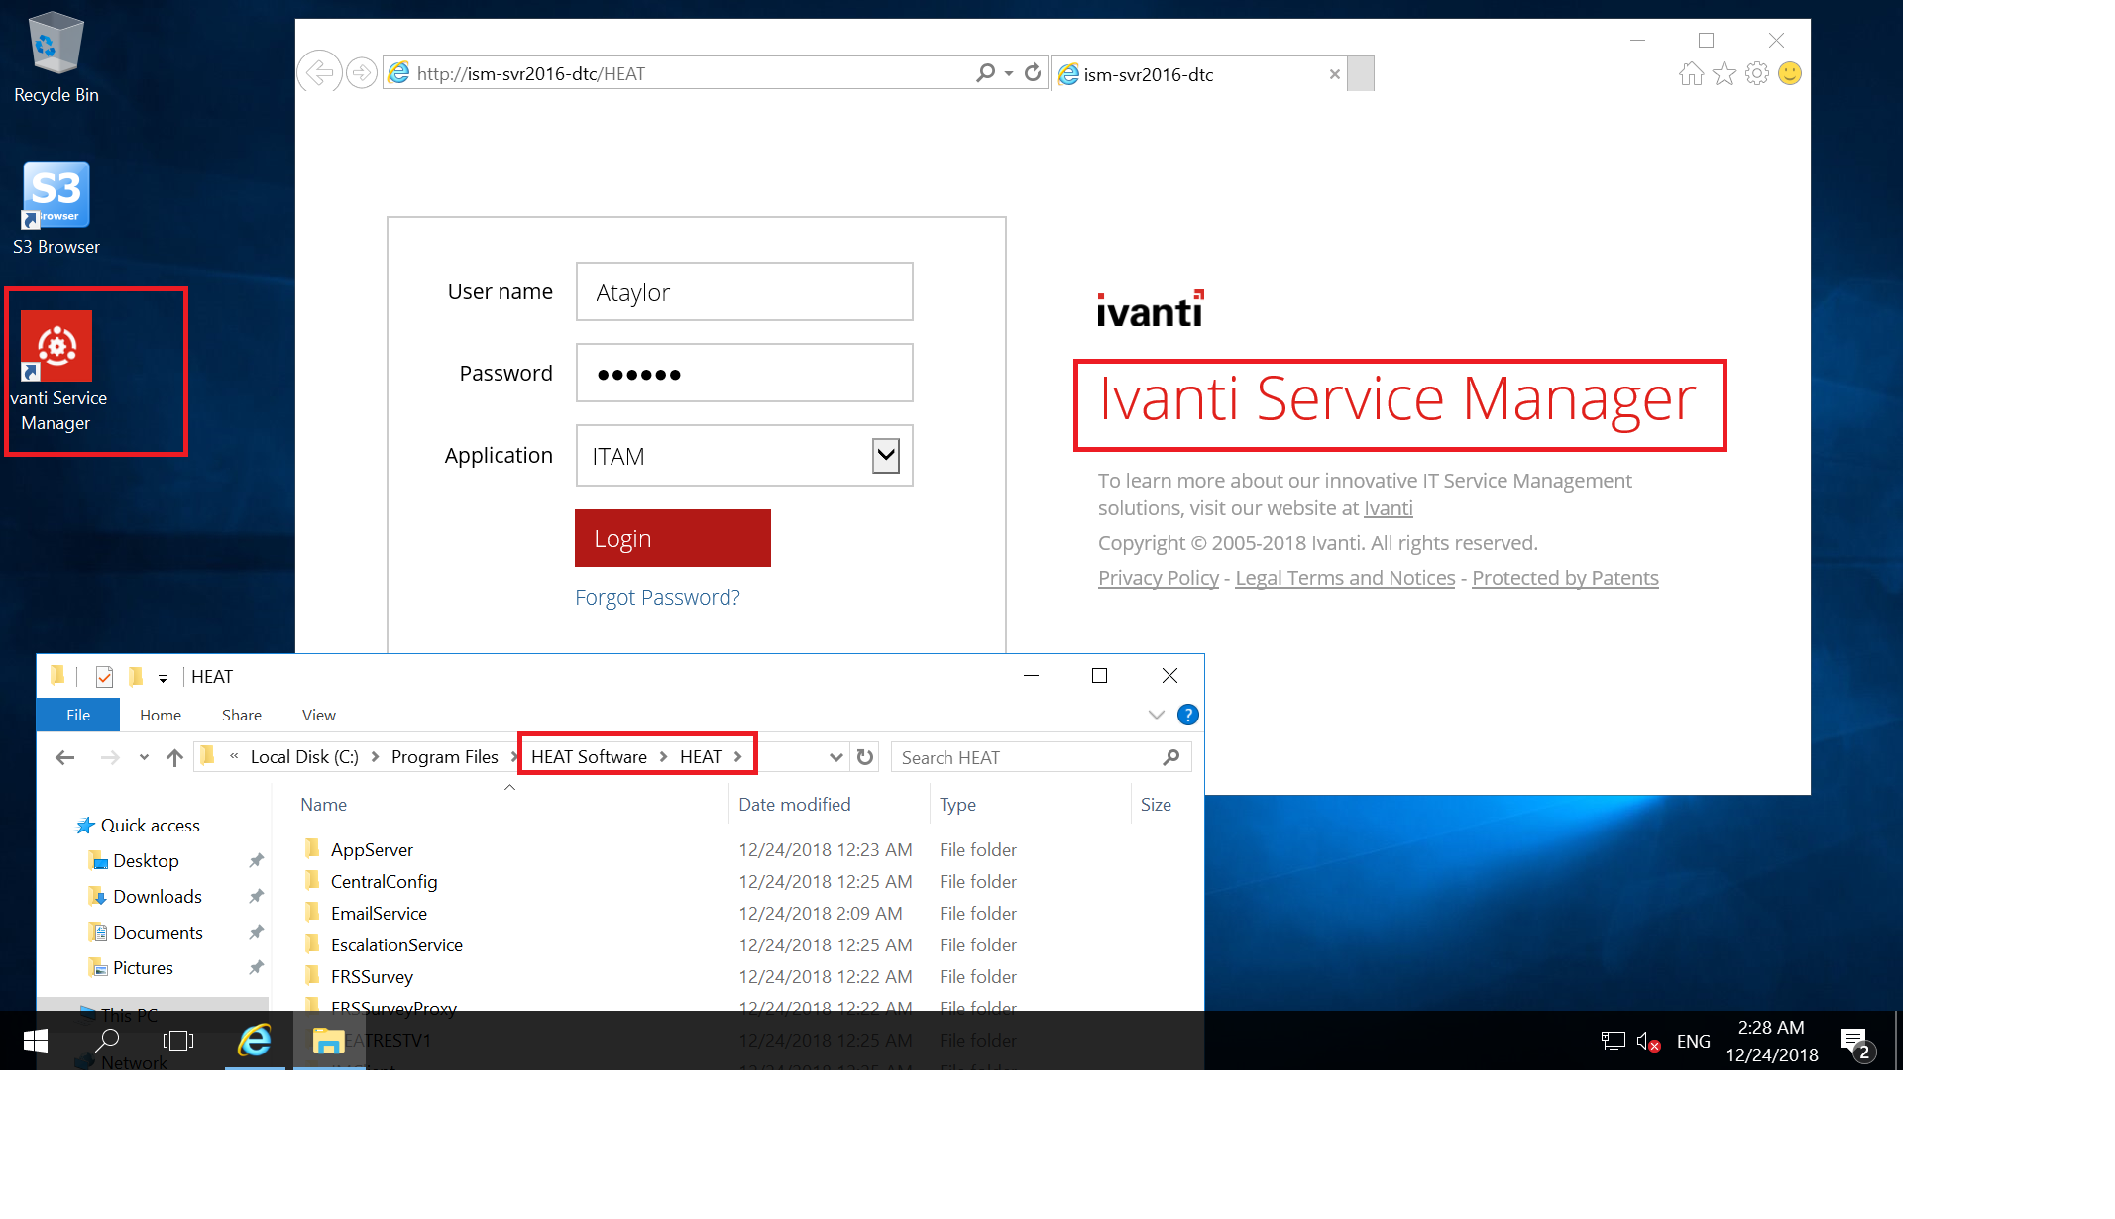Click Internet Explorer refresh icon
Viewport: 2115px width, 1219px height.
[x=1033, y=73]
